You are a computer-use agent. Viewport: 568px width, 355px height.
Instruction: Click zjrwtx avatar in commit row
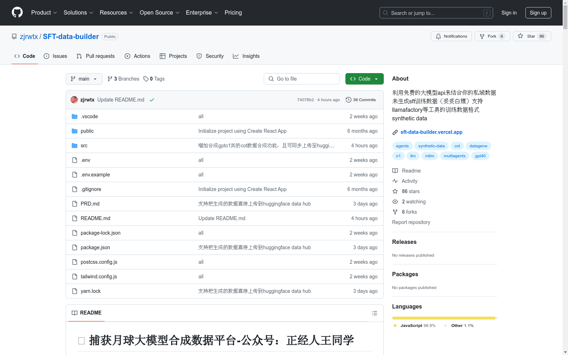(x=74, y=100)
